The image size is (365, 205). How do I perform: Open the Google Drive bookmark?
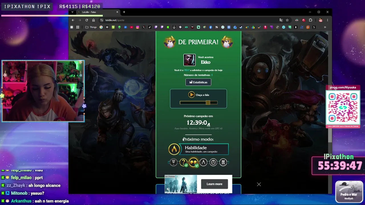point(253,27)
